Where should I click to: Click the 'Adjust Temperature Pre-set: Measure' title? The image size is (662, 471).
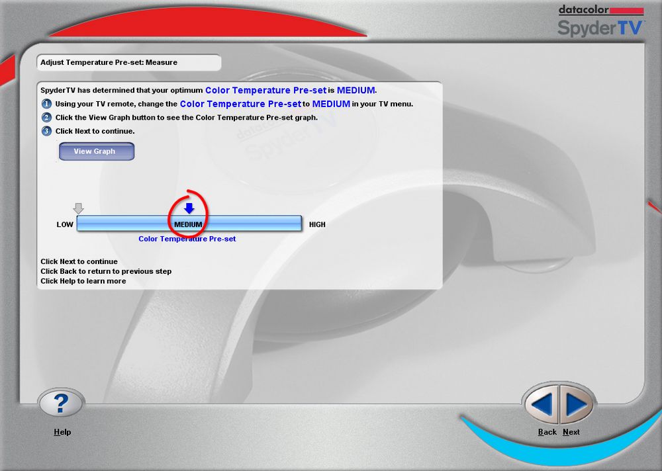pyautogui.click(x=109, y=62)
